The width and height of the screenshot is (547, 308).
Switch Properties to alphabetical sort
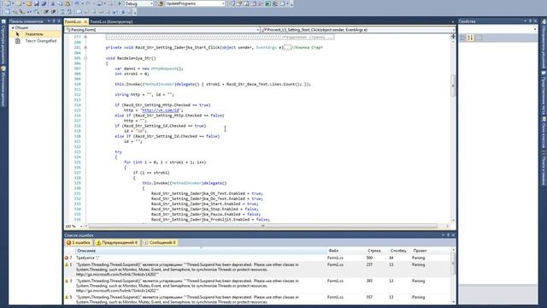pyautogui.click(x=470, y=38)
